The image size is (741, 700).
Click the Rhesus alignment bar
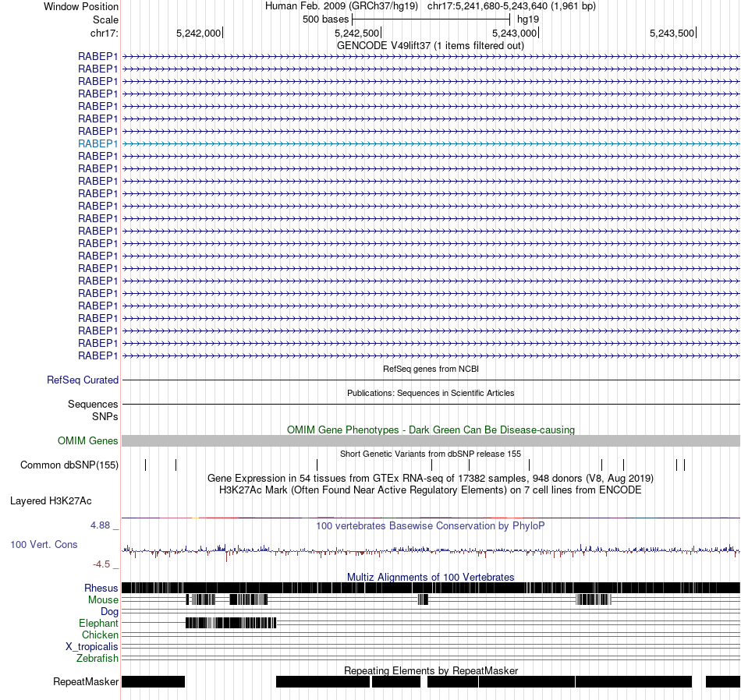[x=431, y=588]
